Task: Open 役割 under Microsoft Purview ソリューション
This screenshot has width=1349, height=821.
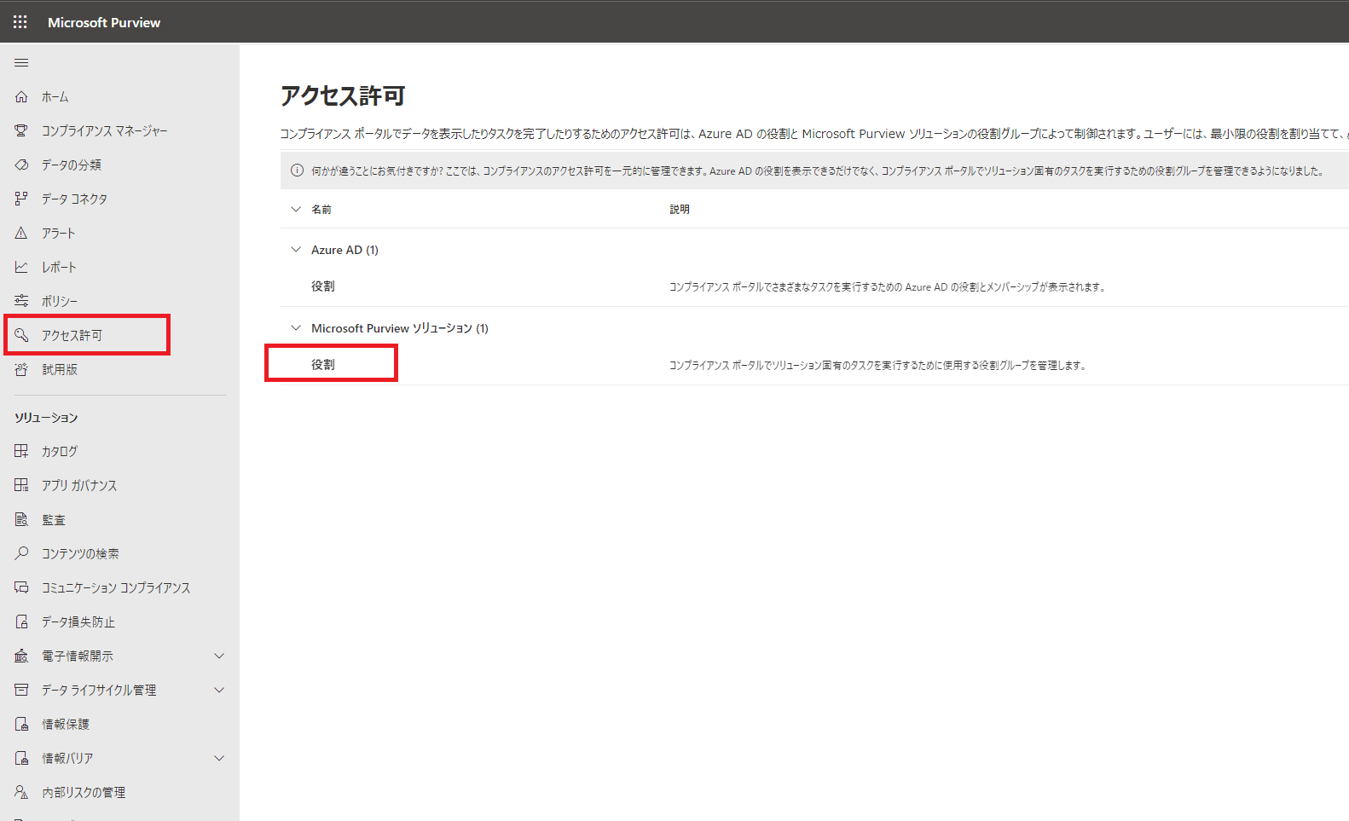Action: point(323,365)
